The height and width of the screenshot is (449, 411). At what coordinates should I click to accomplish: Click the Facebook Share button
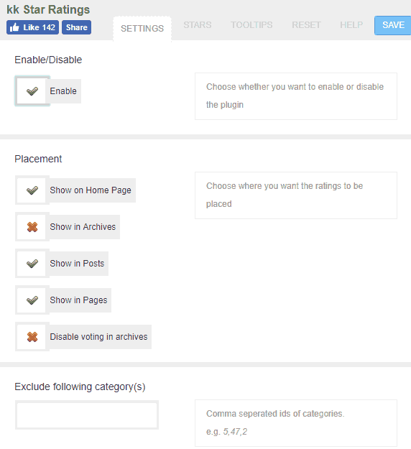76,27
